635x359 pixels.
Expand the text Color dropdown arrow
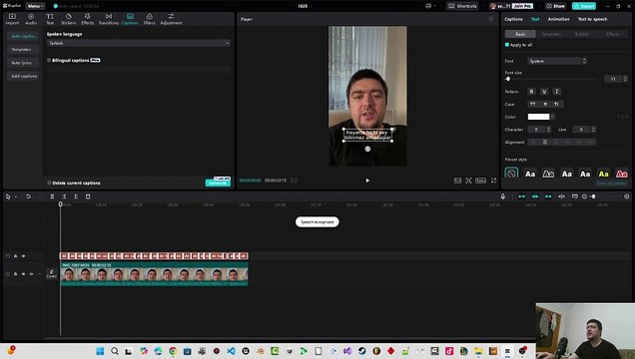553,117
